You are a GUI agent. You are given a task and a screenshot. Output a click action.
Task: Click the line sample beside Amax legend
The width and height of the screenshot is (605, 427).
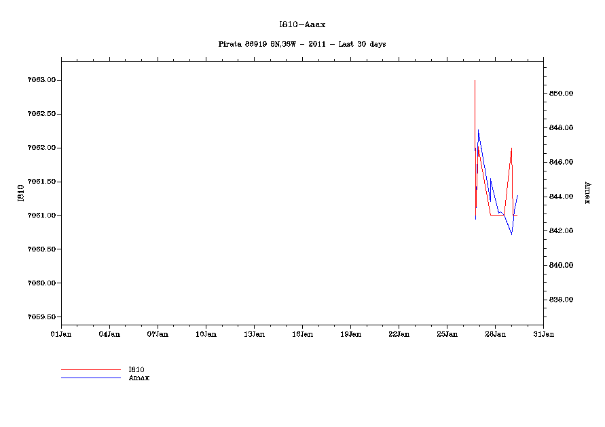coord(90,378)
